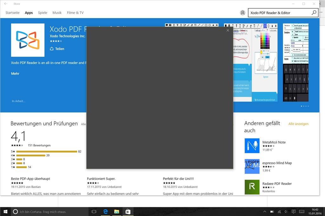Click the '151 Bewertungen' count
This screenshot has height=216, width=325.
point(39,145)
